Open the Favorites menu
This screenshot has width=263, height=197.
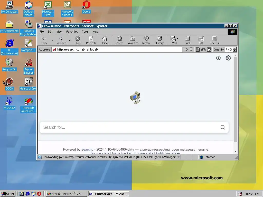click(72, 32)
